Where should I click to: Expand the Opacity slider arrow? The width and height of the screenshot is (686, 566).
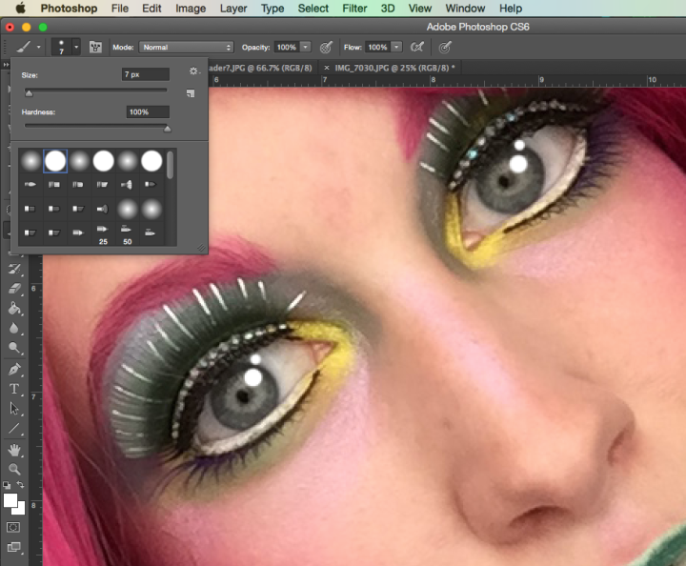click(306, 47)
